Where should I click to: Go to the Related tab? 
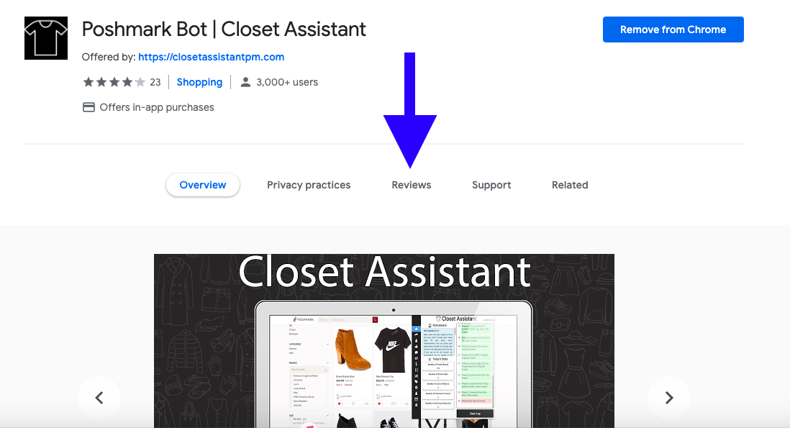570,185
